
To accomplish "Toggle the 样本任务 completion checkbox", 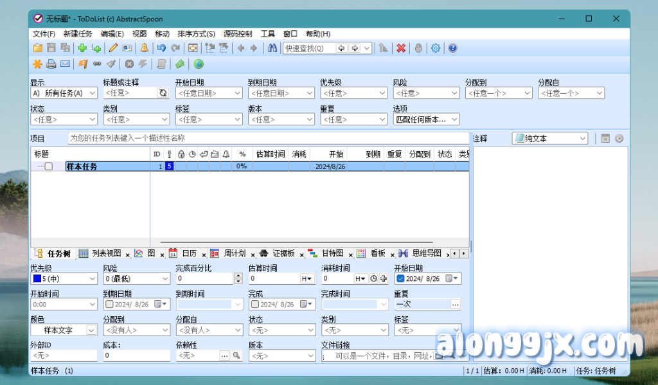I will click(49, 166).
